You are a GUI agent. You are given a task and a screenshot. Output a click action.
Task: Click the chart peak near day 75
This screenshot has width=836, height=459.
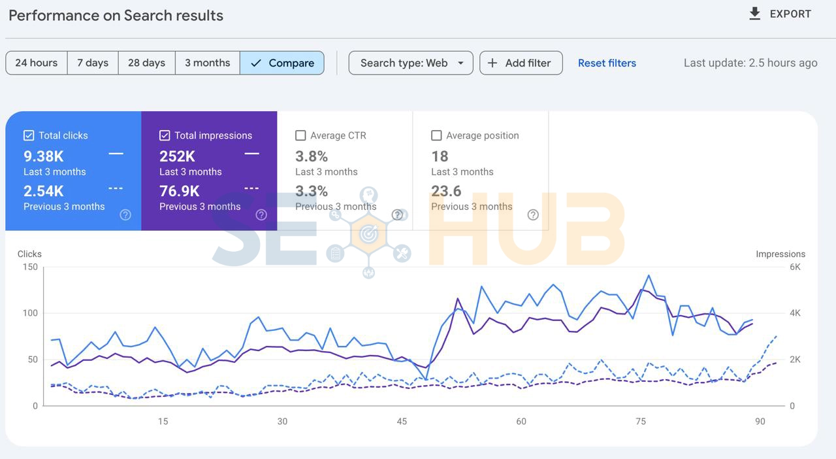pos(649,275)
